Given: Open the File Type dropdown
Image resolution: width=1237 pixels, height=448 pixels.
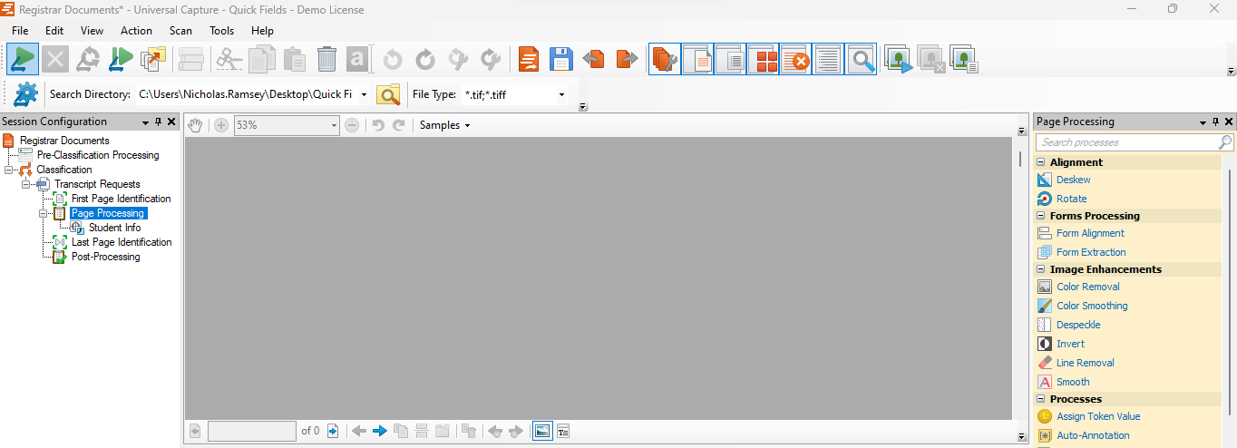Looking at the screenshot, I should [561, 94].
